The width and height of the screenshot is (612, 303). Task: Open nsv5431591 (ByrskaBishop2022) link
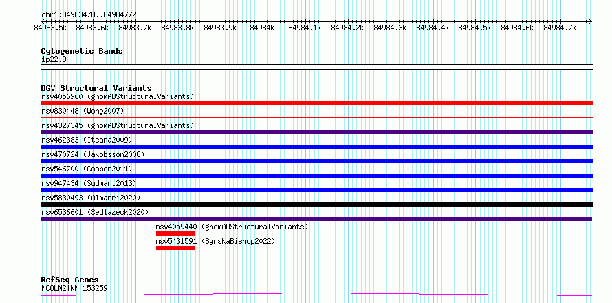[215, 241]
